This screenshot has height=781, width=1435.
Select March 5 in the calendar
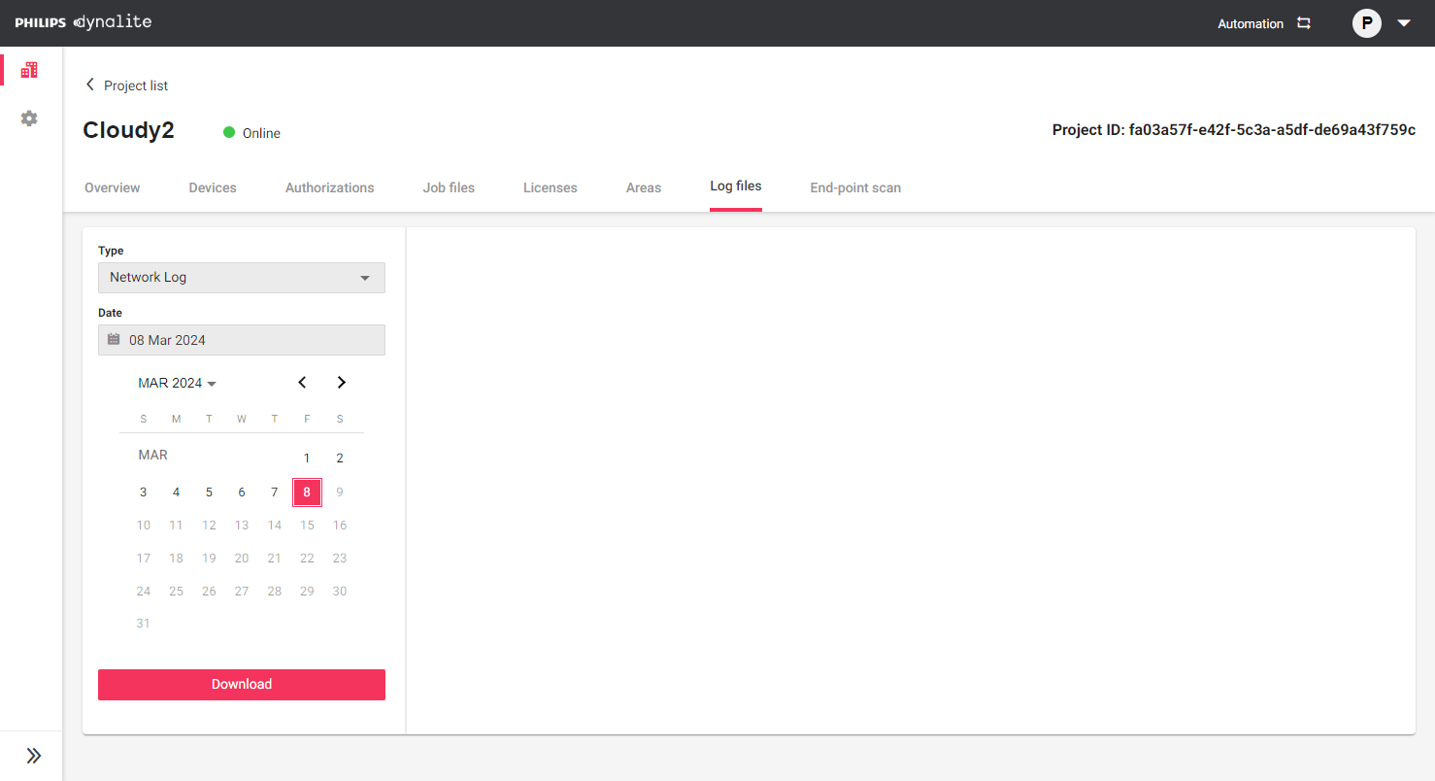coord(209,492)
